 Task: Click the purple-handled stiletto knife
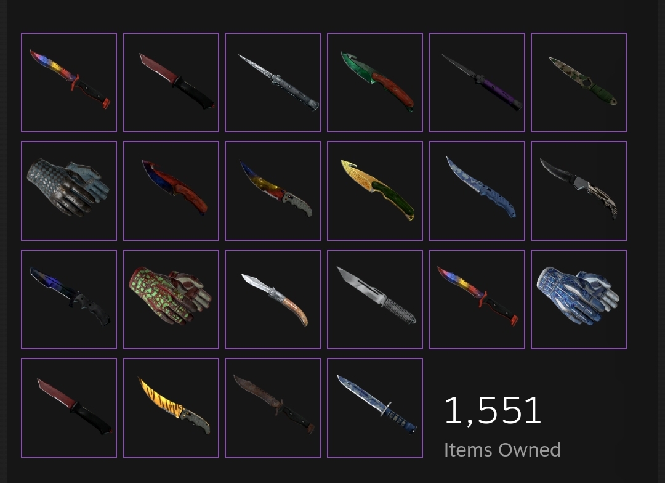coord(477,83)
